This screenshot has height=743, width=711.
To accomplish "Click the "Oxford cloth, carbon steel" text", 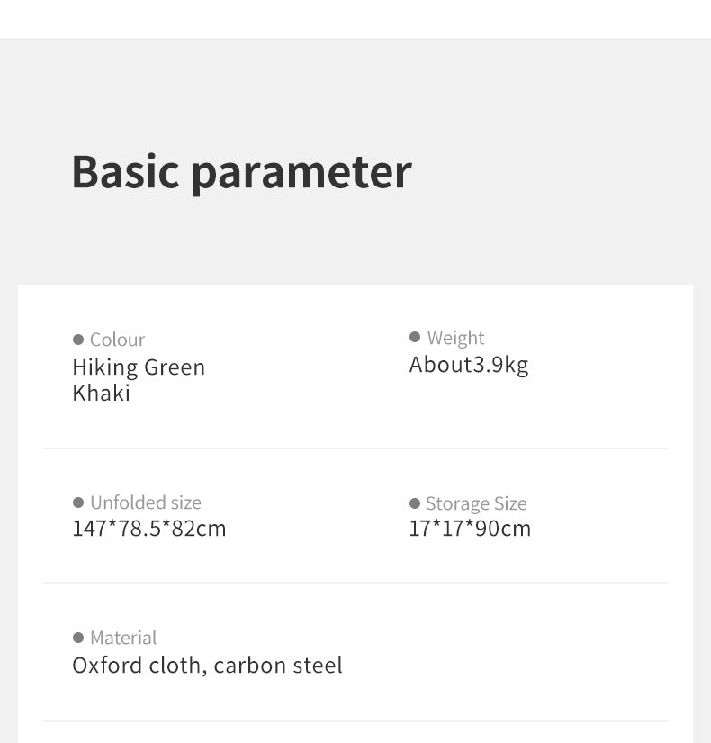I will click(x=207, y=666).
